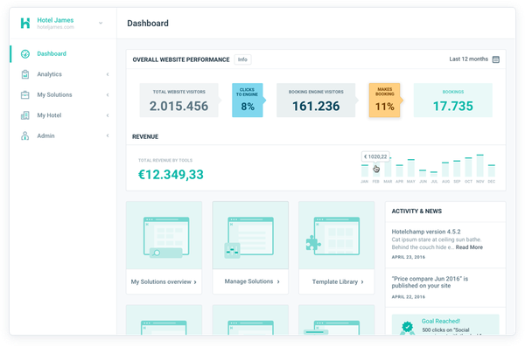525x347 pixels.
Task: Open the Last 12 months date range
Action: 468,59
